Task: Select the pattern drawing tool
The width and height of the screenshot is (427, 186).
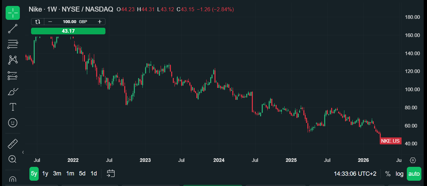Action: [13, 60]
